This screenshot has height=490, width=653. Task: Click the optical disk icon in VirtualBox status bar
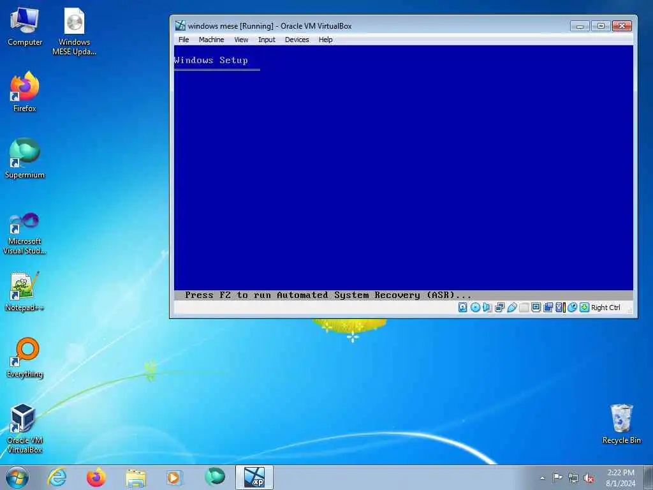pyautogui.click(x=475, y=308)
